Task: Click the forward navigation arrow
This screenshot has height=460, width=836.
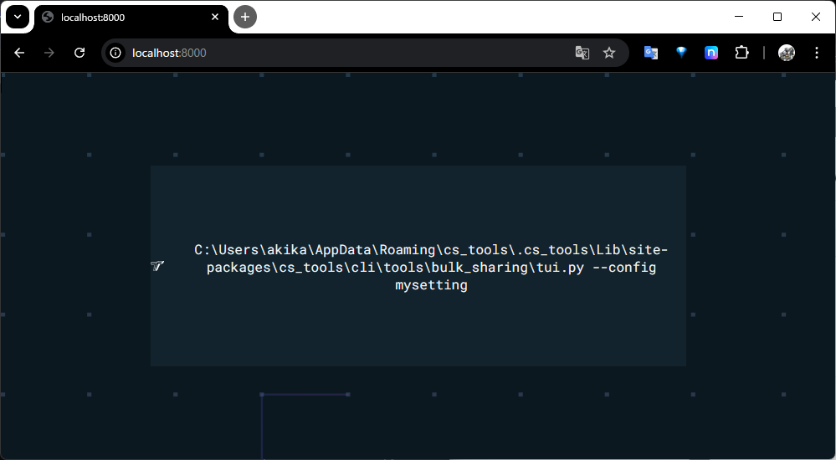Action: [x=49, y=53]
